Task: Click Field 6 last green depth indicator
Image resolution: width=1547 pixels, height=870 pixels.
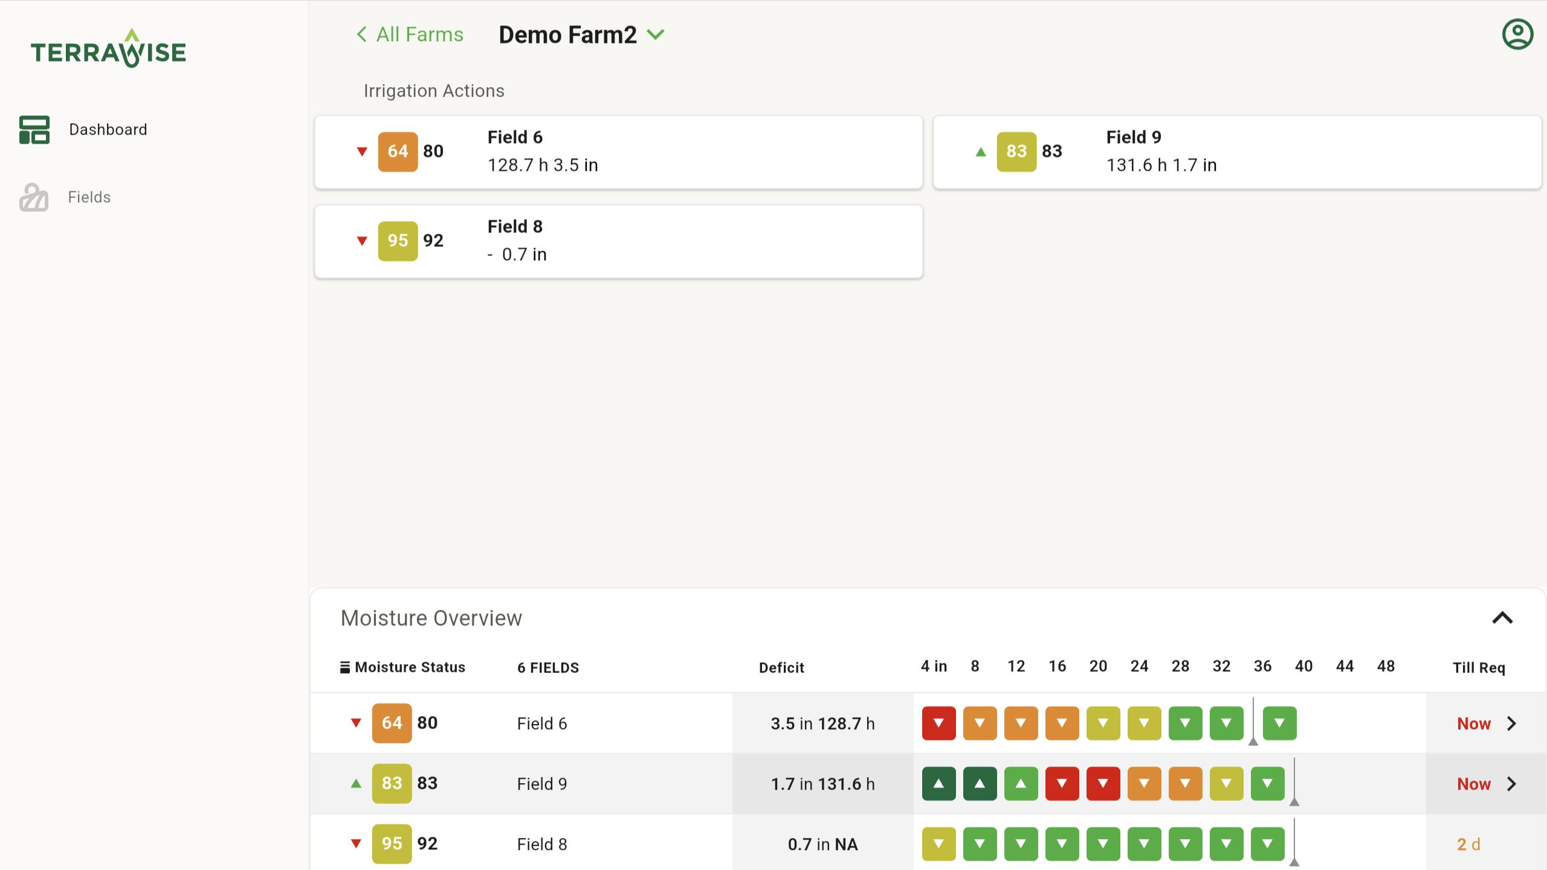Action: (x=1280, y=723)
